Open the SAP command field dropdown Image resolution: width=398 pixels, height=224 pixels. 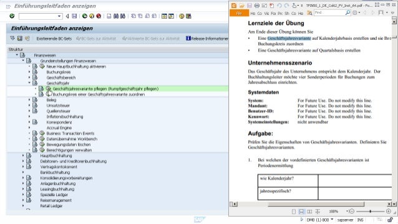pyautogui.click(x=59, y=16)
